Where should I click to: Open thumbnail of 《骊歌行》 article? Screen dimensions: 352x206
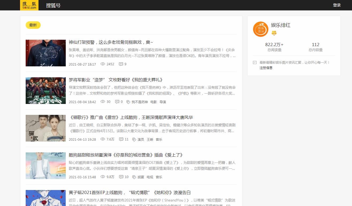(46, 128)
